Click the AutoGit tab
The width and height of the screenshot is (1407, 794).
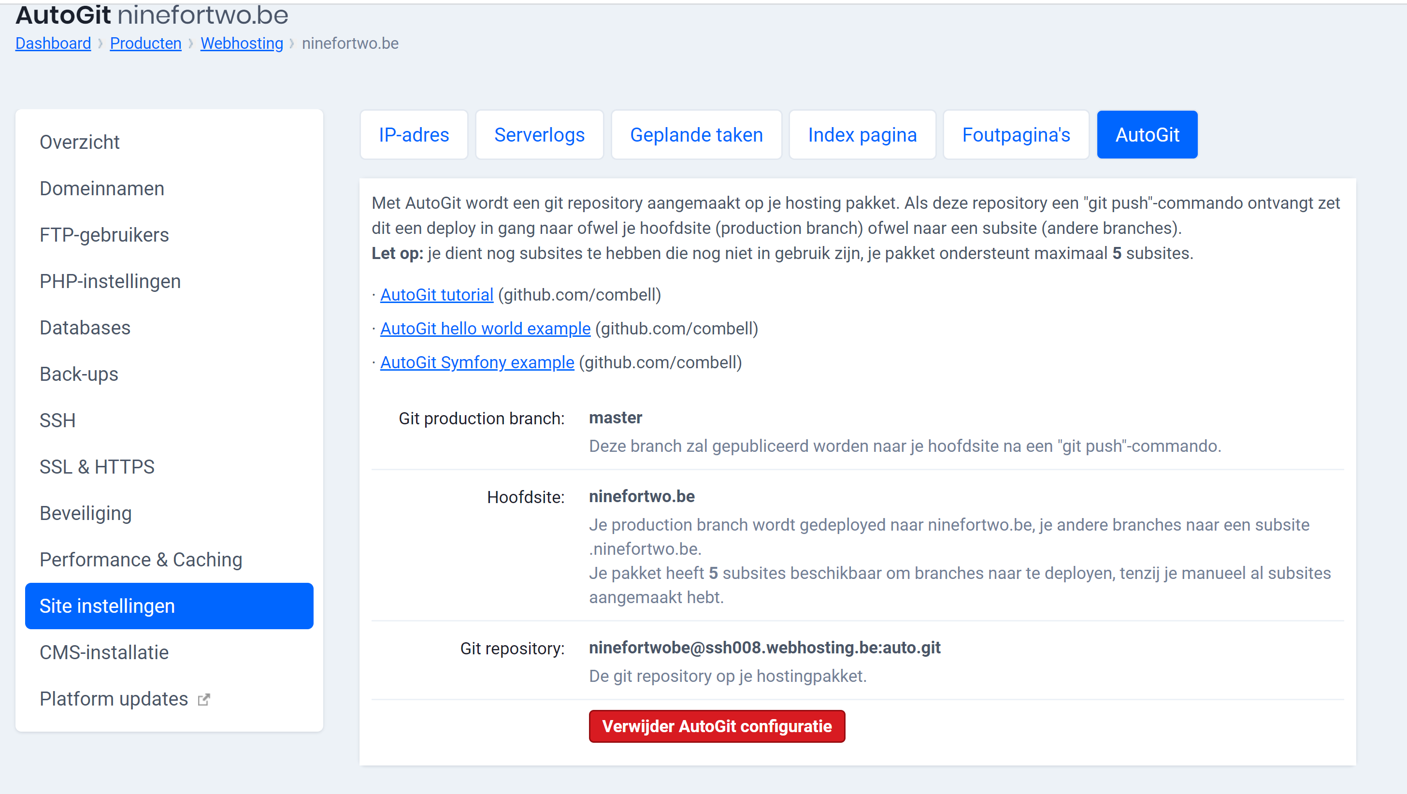coord(1147,135)
